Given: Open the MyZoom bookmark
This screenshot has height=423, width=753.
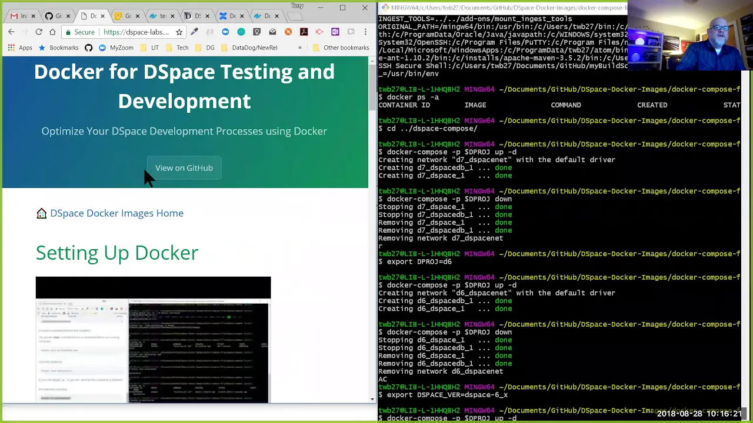Looking at the screenshot, I should pos(116,48).
